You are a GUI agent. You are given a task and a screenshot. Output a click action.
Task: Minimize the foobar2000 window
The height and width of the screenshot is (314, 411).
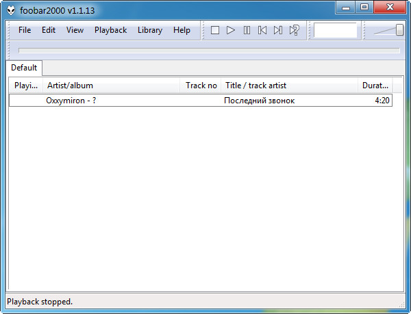[x=346, y=8]
